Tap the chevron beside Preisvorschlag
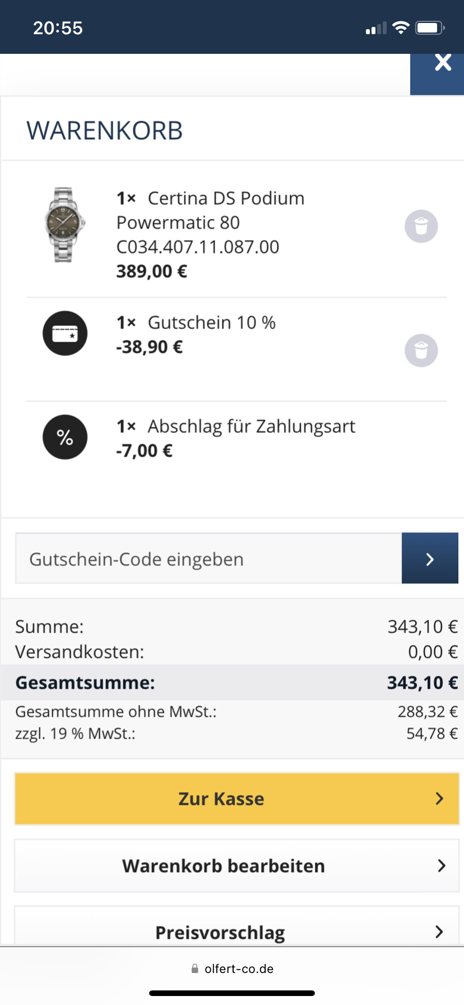The width and height of the screenshot is (464, 1005). [439, 932]
